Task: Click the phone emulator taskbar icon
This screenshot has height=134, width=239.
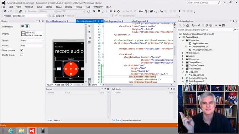Action: pos(43,131)
